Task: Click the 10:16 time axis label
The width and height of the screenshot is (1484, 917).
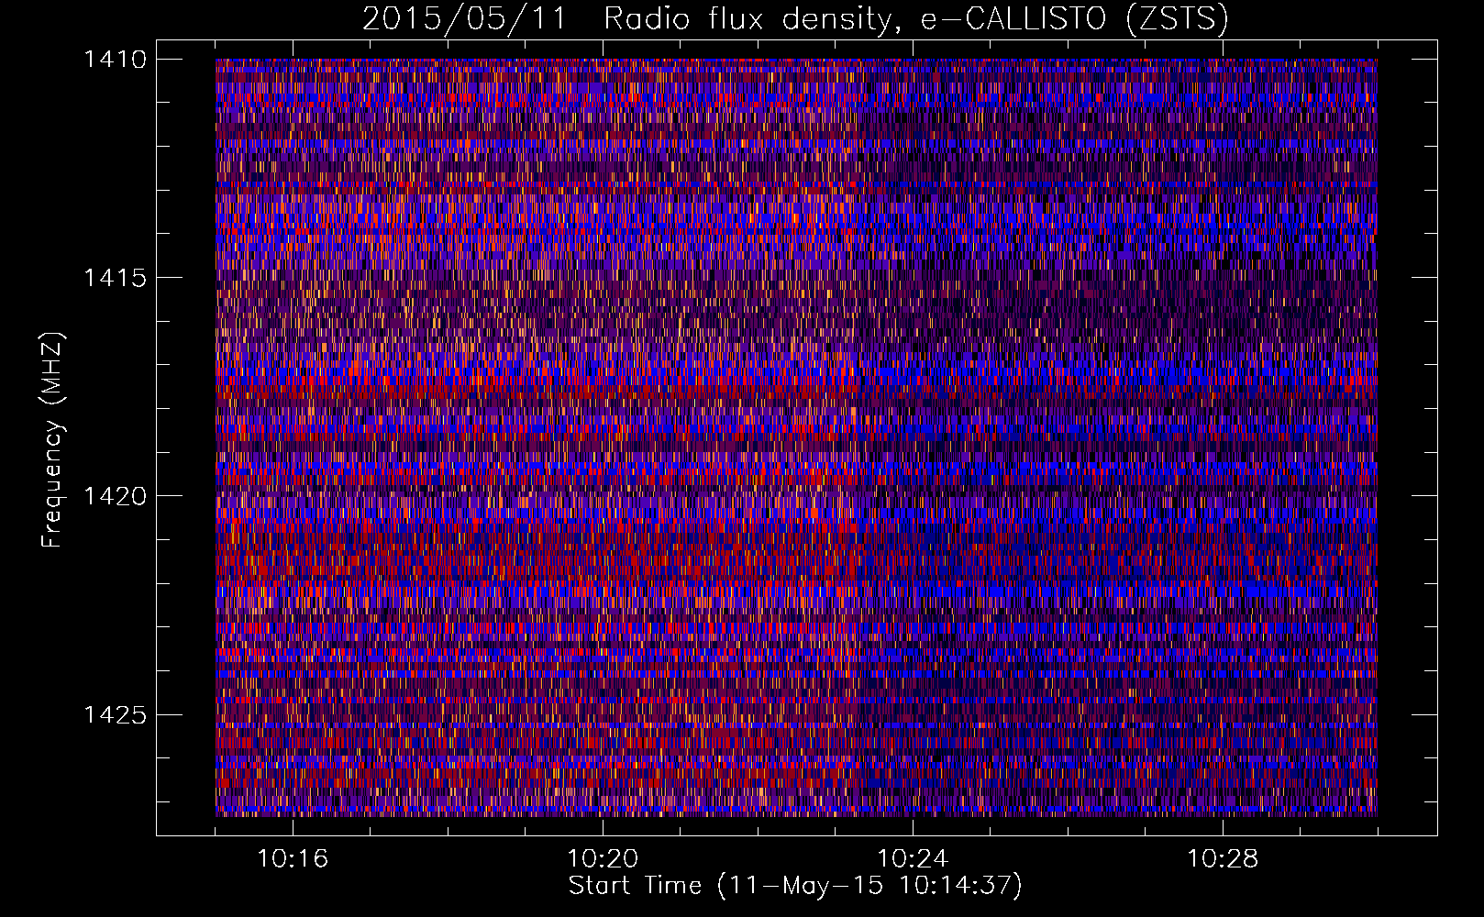Action: [293, 858]
